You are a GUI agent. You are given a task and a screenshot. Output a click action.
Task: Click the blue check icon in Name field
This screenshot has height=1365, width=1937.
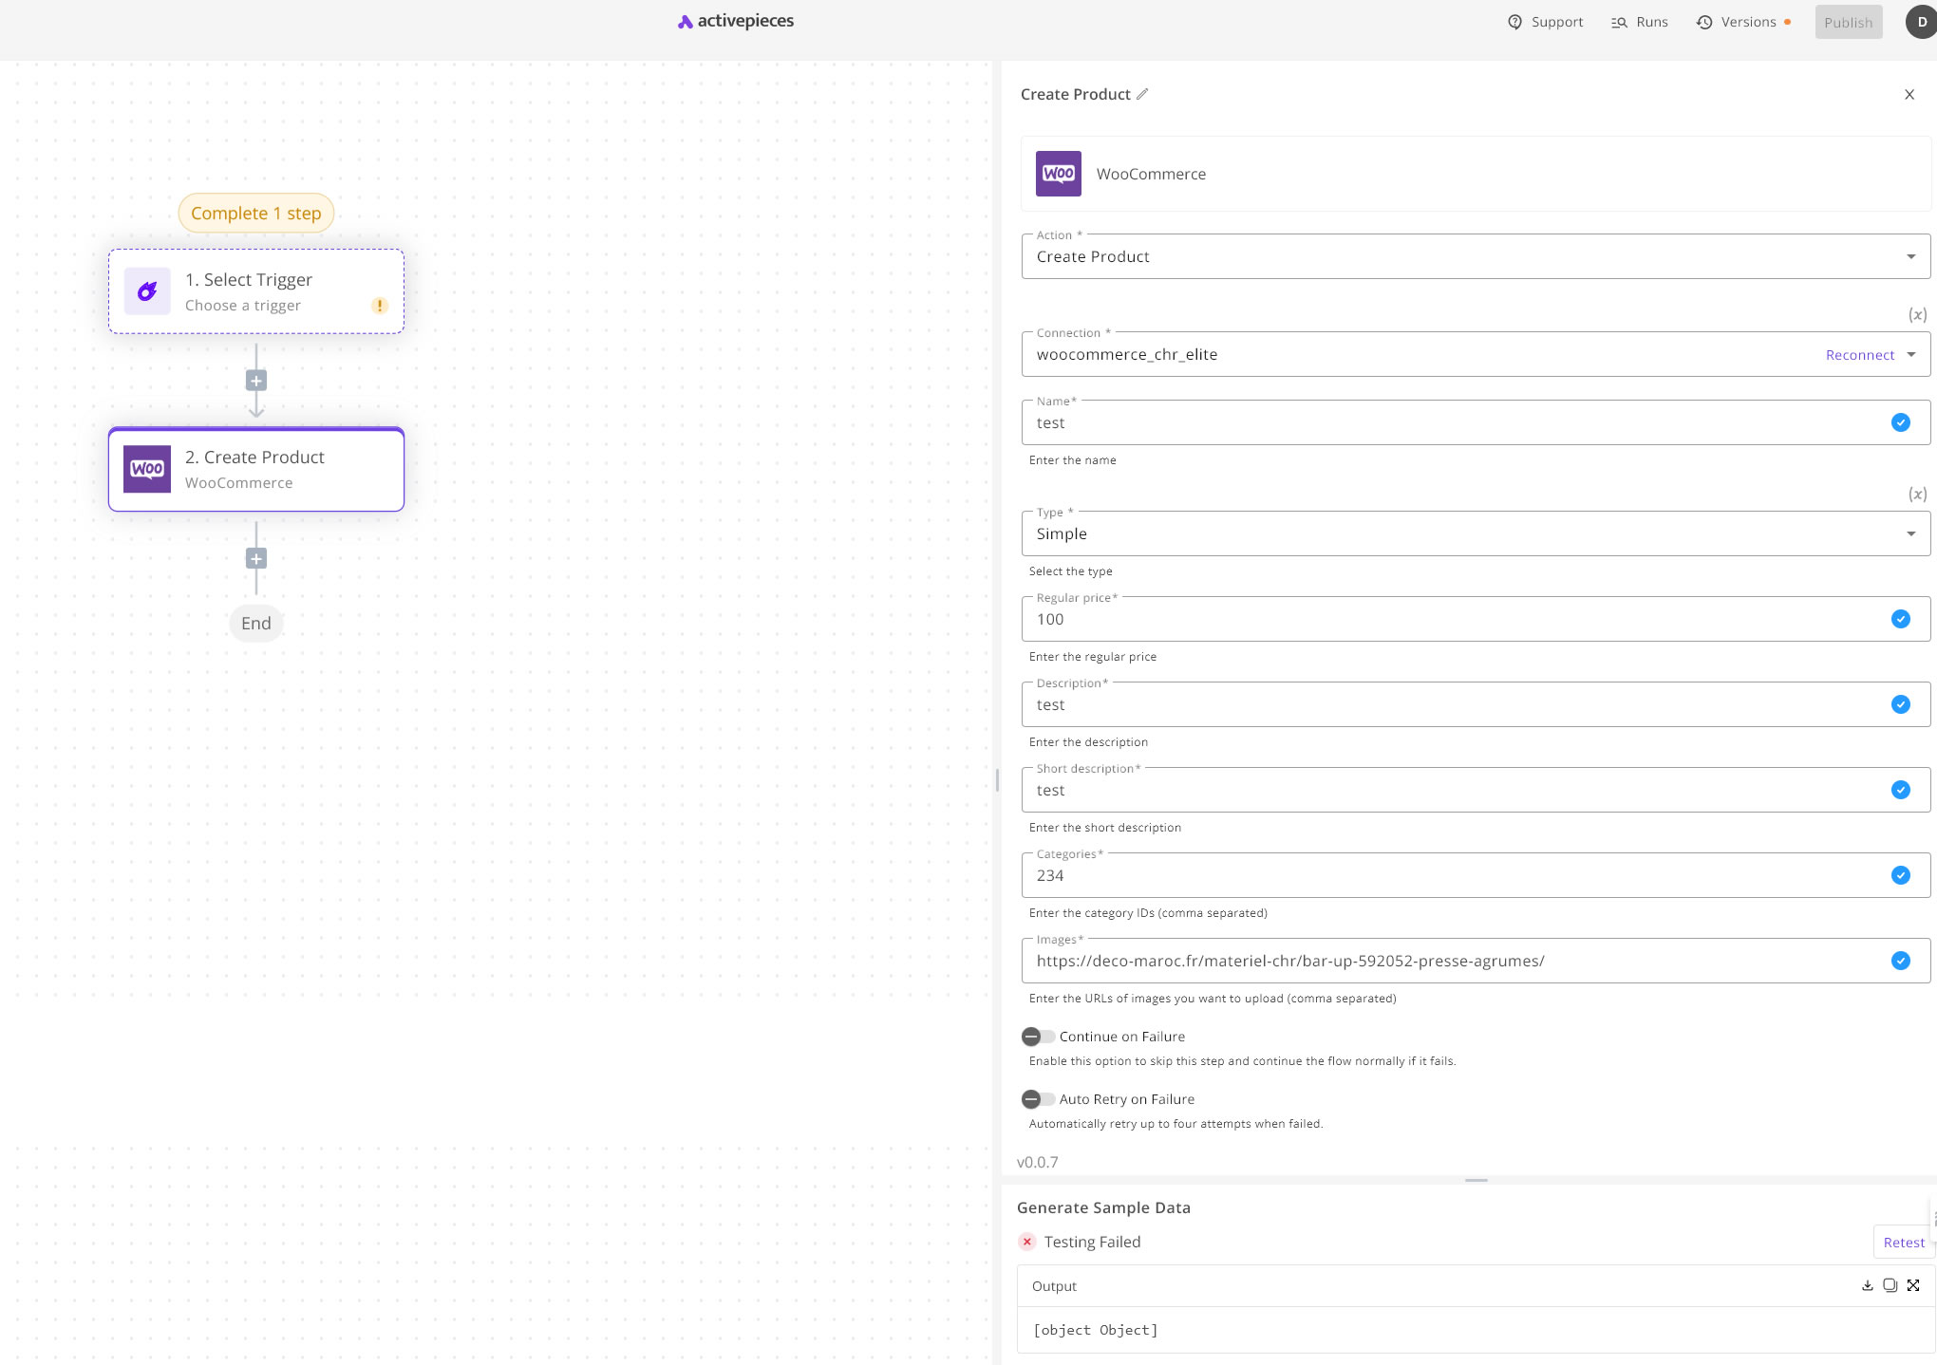1900,422
